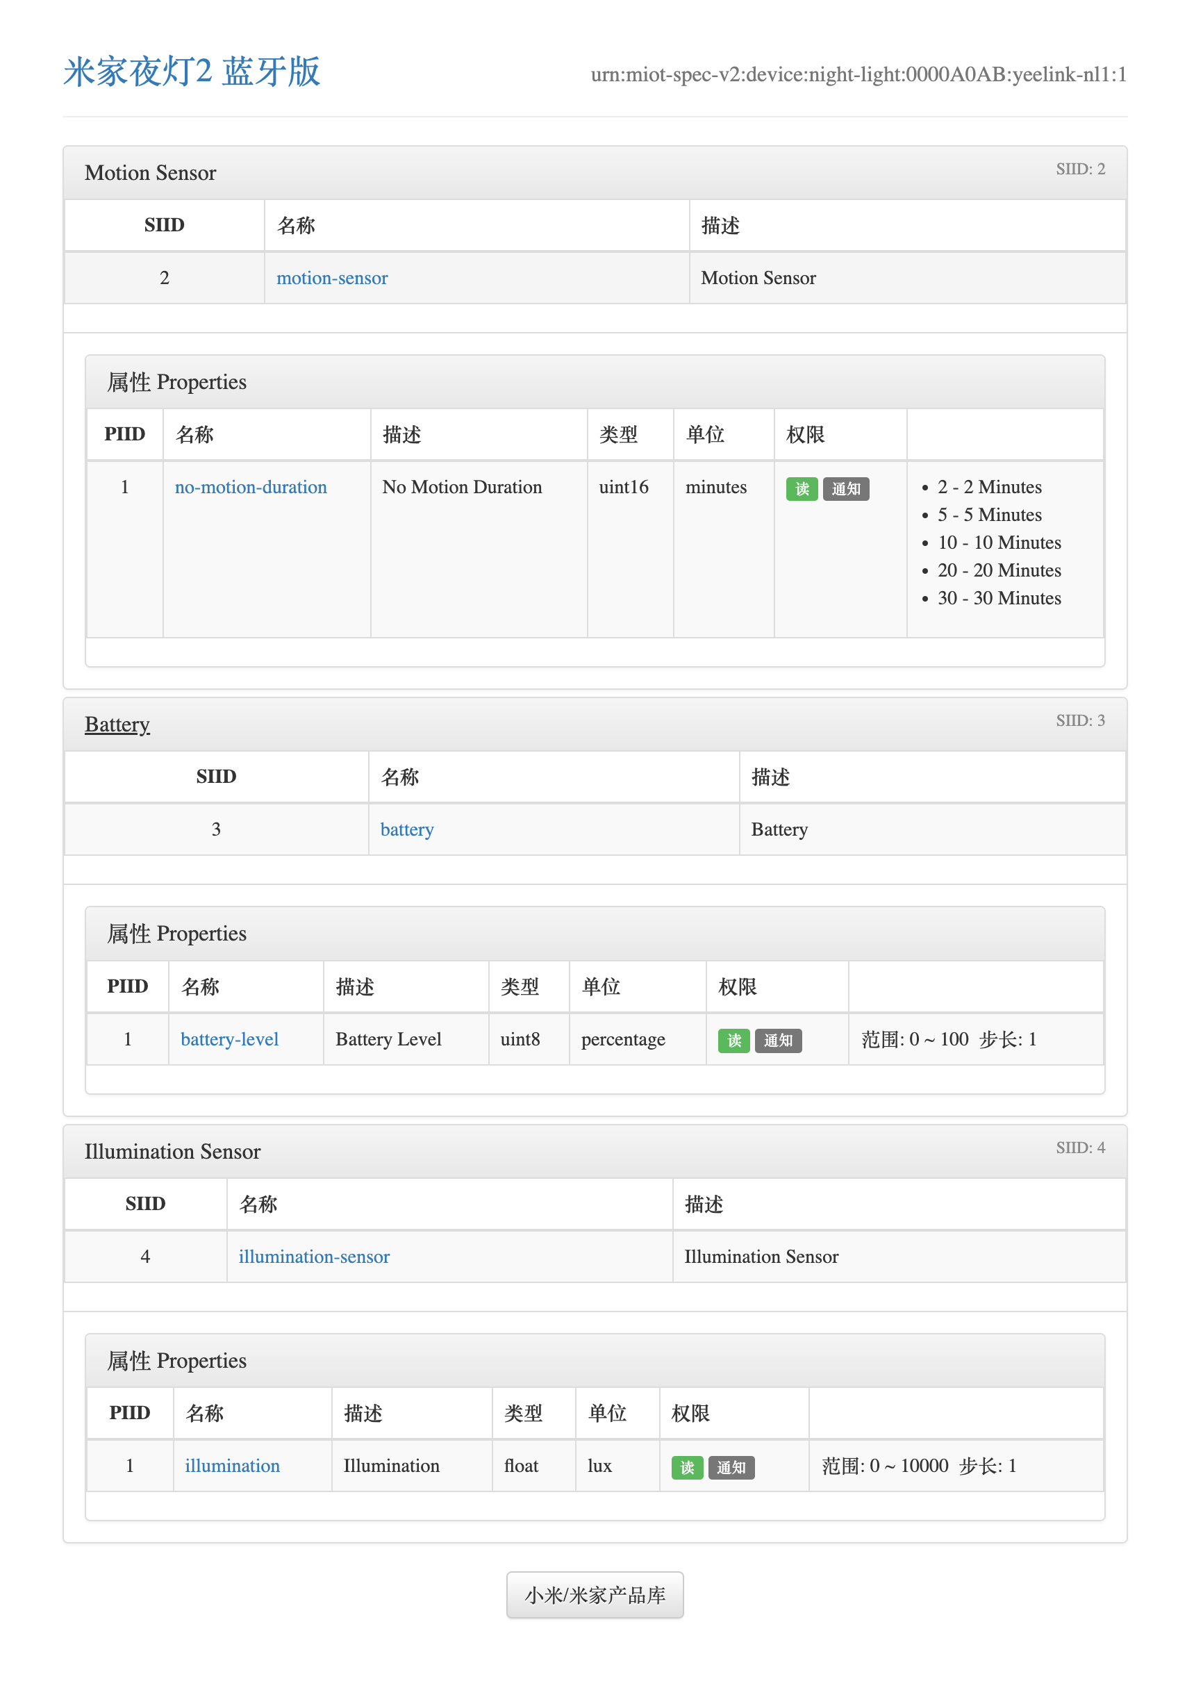This screenshot has width=1203, height=1688.
Task: Click the 通知 badge in battery-level row
Action: pyautogui.click(x=778, y=1040)
